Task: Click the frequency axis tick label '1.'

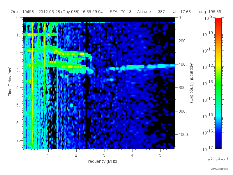Action: point(49,155)
